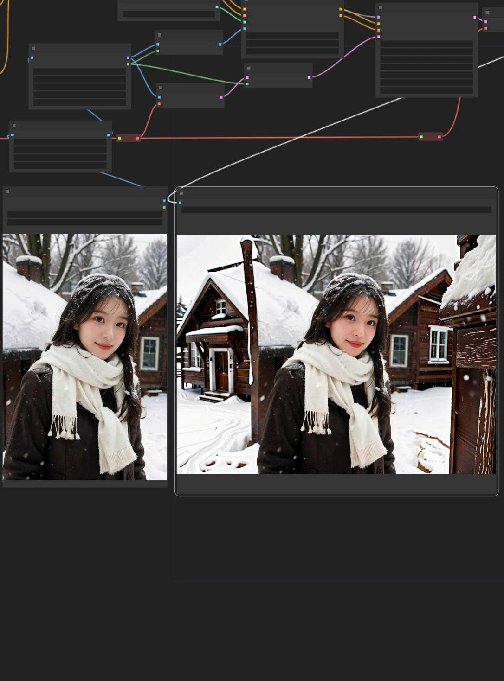Click the green output port of the left reroute node

(120, 138)
